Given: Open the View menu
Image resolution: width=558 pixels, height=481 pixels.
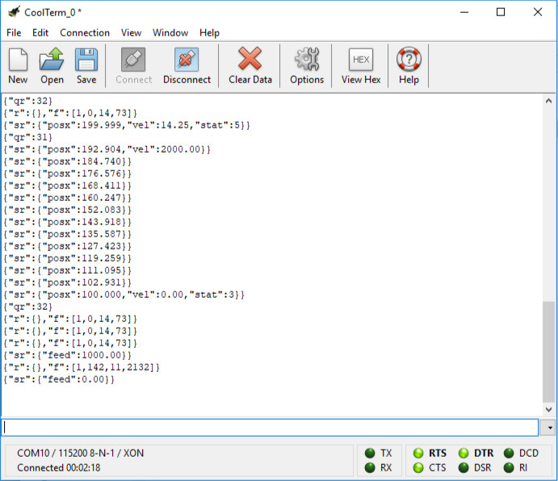Looking at the screenshot, I should pyautogui.click(x=131, y=33).
